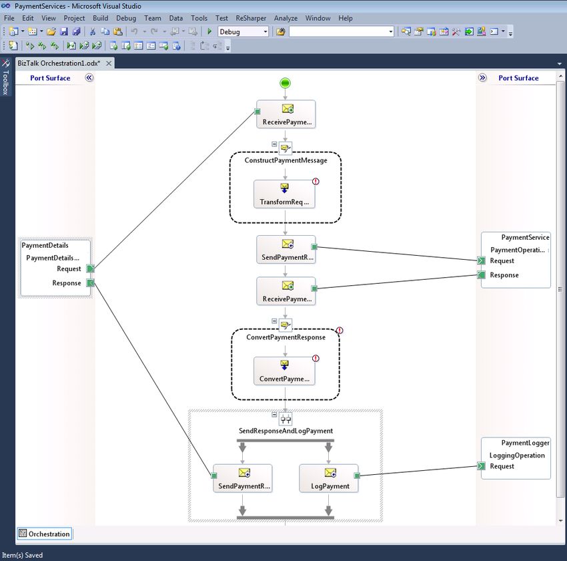Select the SendPaymentR... shape linked to PaymentService

click(286, 250)
